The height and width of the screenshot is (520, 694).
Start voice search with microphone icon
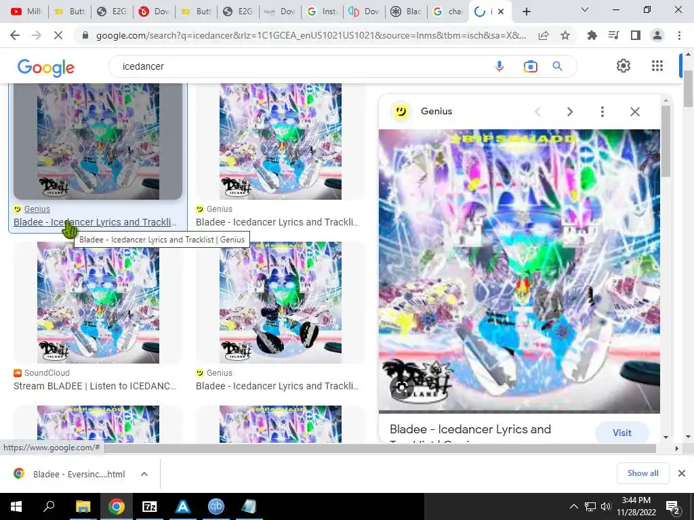[x=499, y=66]
